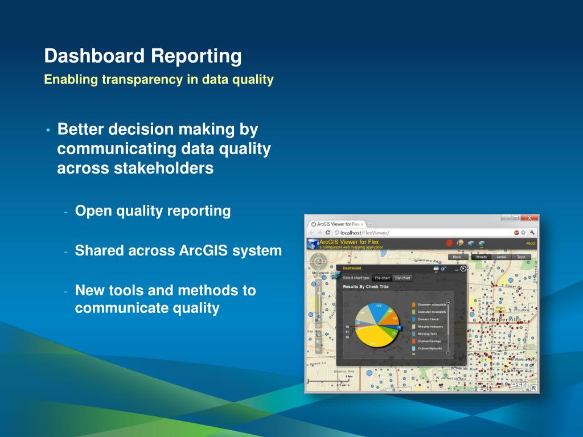Click green Diameter mismatch legend swatch
Viewport: 583px width, 437px height.
coord(413,312)
